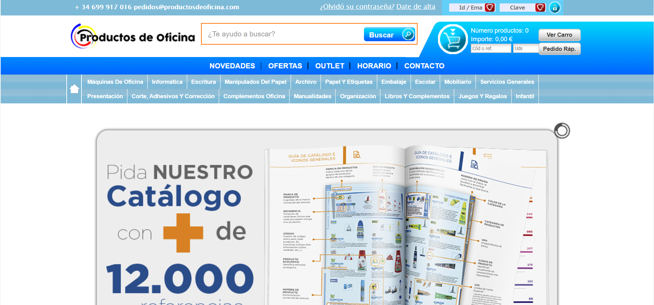Open Servicios Generales category

[x=507, y=82]
